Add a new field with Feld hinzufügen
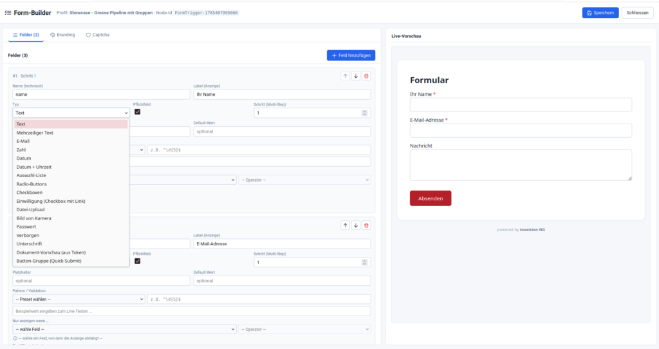This screenshot has width=659, height=349. [351, 55]
